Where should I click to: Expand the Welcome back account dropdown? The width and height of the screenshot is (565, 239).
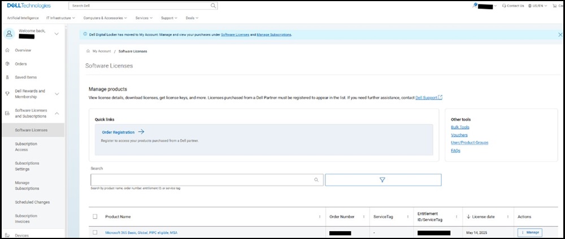coord(56,34)
